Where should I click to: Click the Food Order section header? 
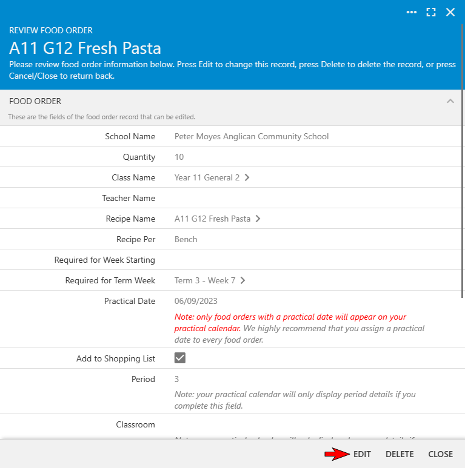point(35,101)
